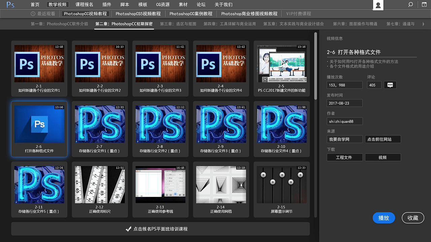The width and height of the screenshot is (431, 242).
Task: Open video 2-12 正确使用标尺
Action: point(100,190)
